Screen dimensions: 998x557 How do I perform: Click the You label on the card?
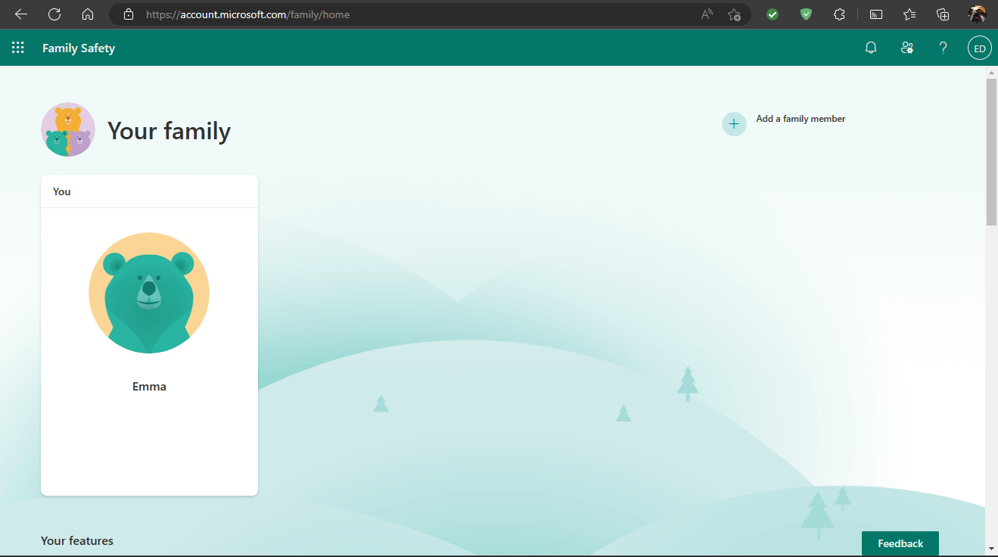click(x=62, y=191)
